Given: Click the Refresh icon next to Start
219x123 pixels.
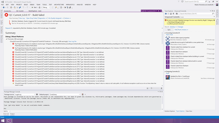Looking at the screenshot, I should (39, 7).
